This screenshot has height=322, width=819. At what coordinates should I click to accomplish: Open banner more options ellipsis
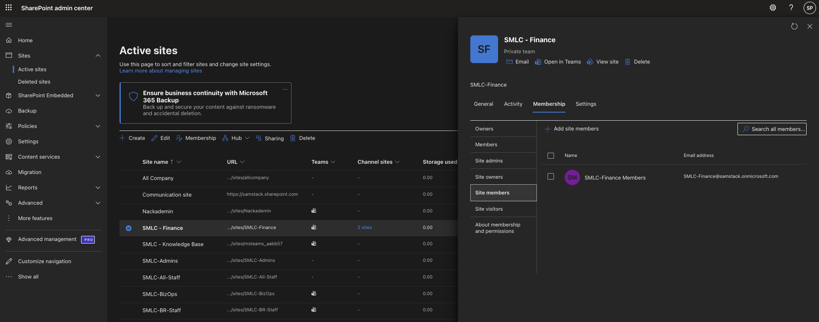(x=285, y=90)
